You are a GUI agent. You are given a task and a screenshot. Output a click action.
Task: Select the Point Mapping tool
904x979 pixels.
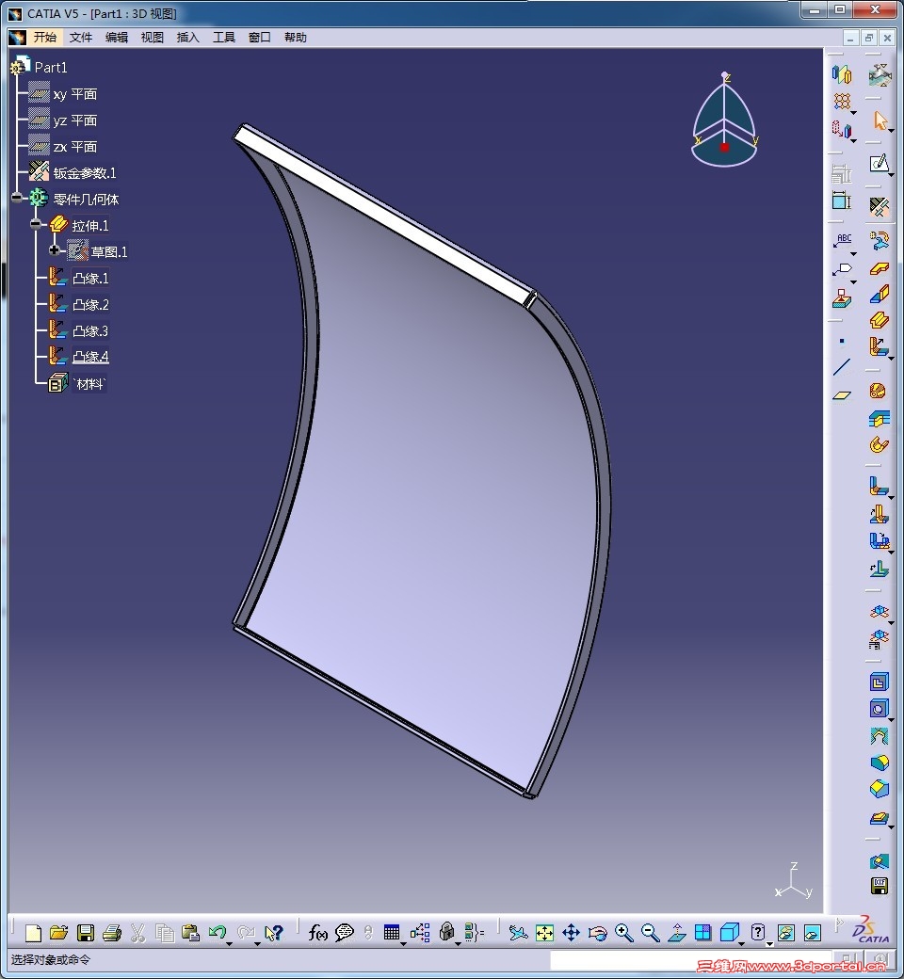point(879,569)
